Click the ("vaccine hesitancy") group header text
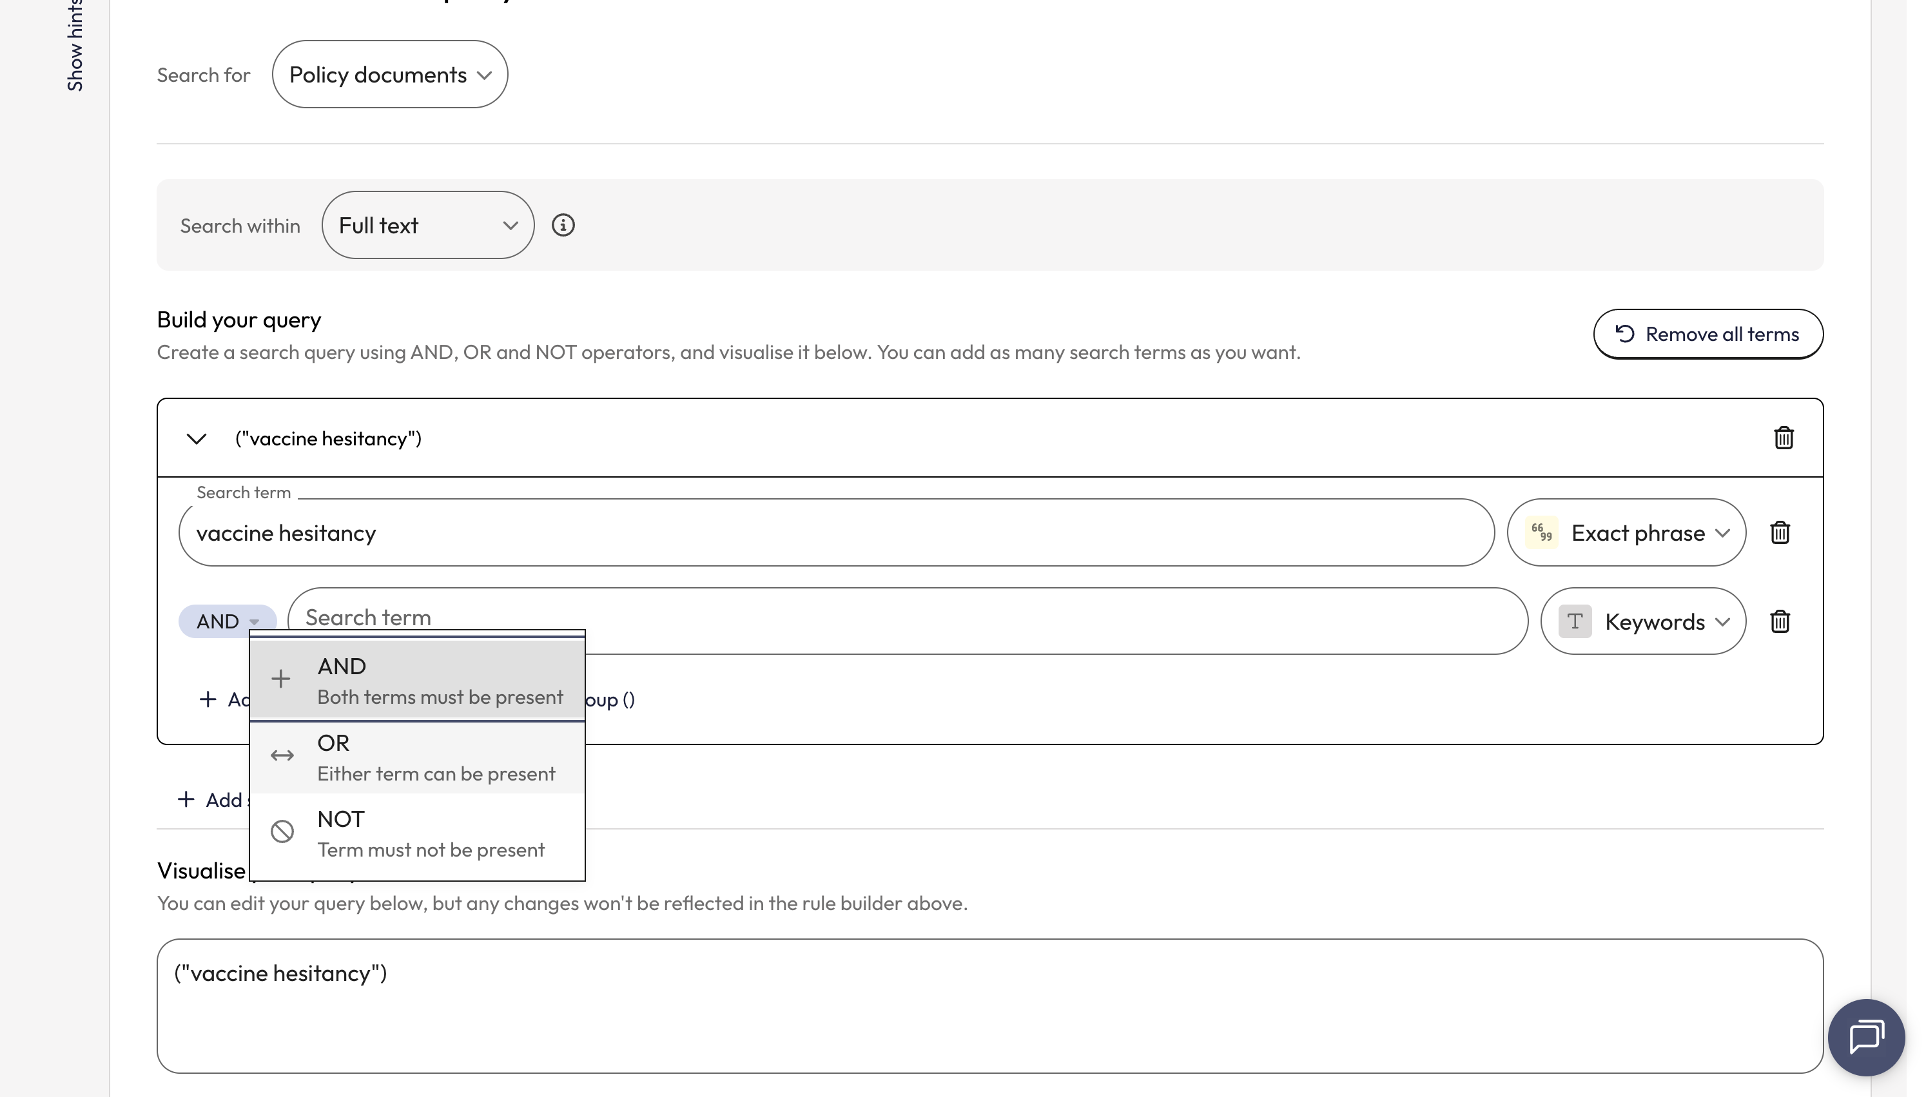1926x1097 pixels. (x=328, y=438)
